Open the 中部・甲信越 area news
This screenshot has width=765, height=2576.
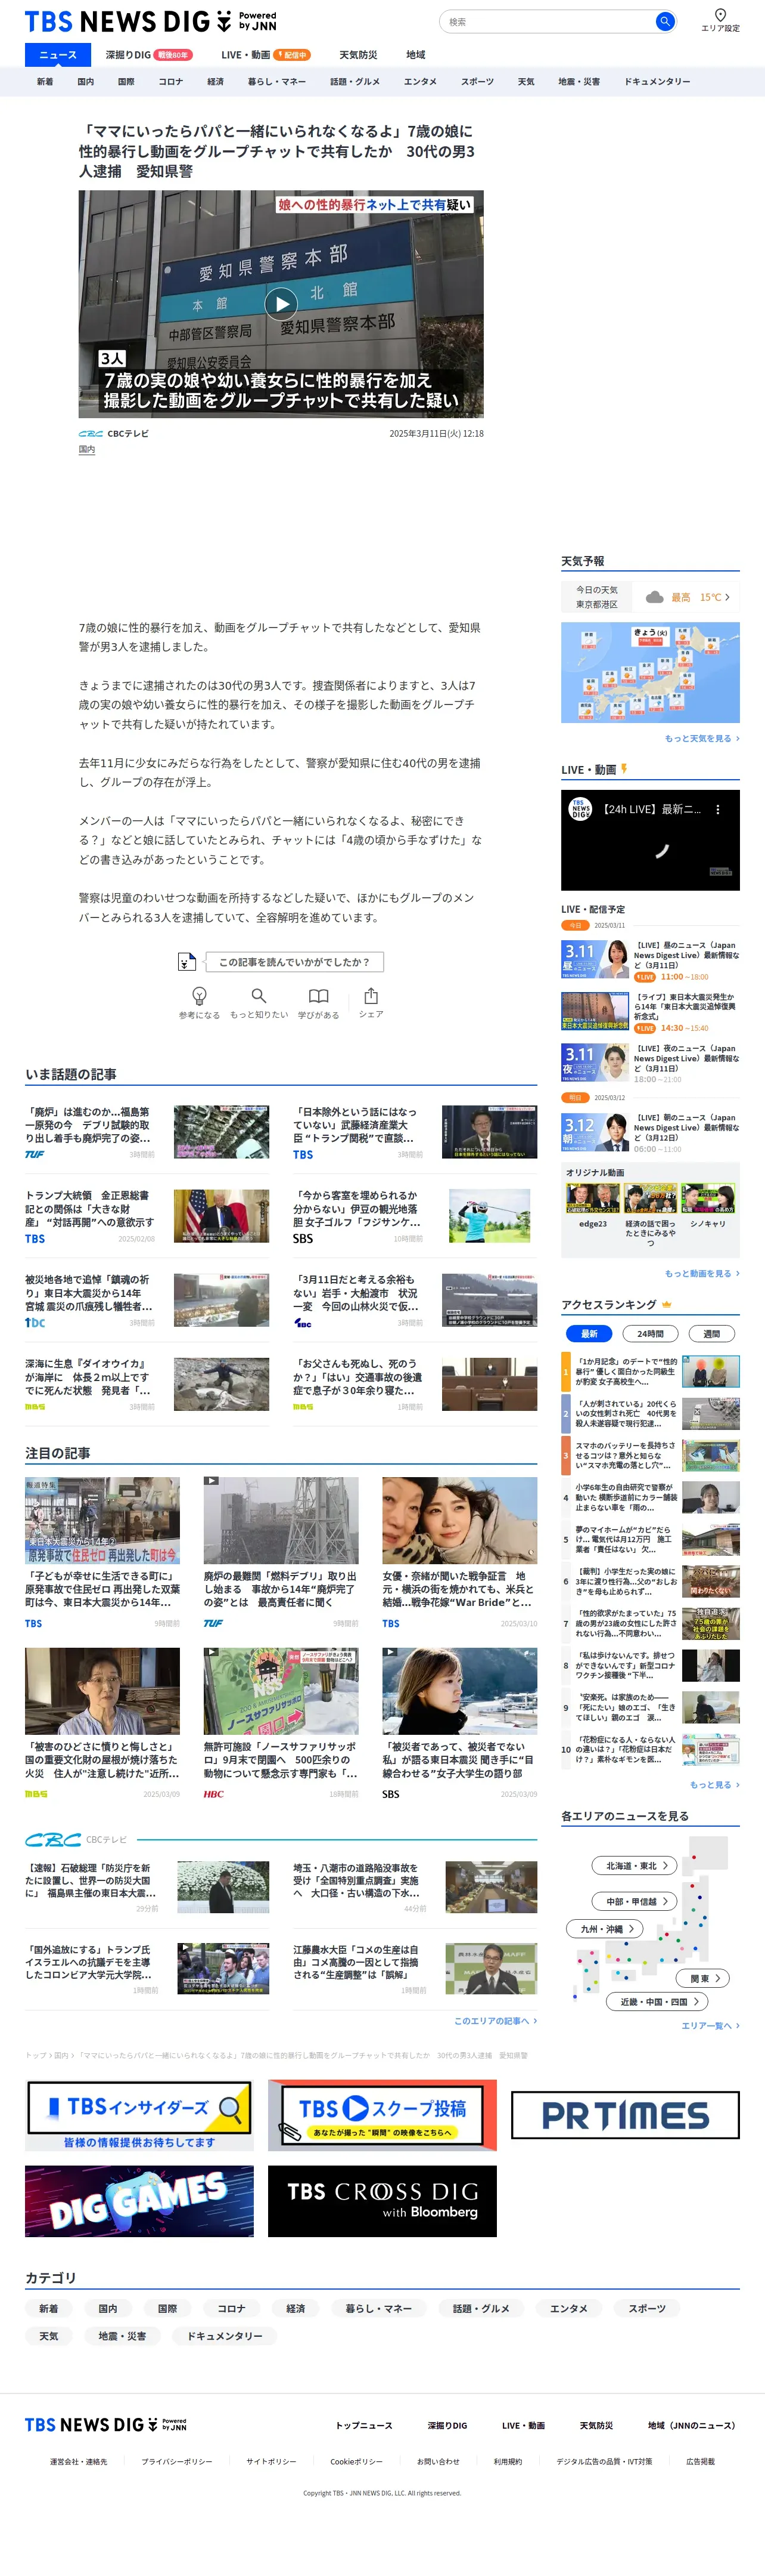click(635, 1901)
